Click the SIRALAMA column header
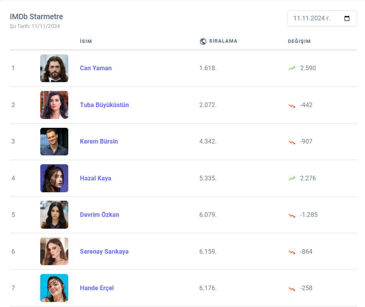 (223, 41)
